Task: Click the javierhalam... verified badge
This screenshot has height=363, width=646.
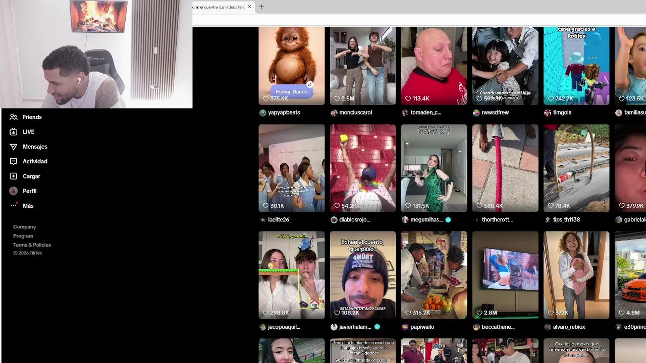Action: click(377, 327)
